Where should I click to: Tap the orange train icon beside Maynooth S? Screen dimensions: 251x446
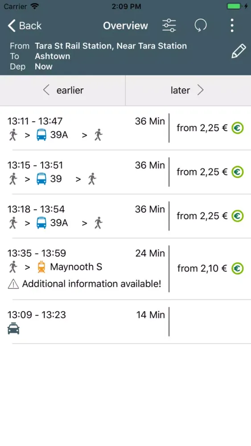tap(41, 267)
